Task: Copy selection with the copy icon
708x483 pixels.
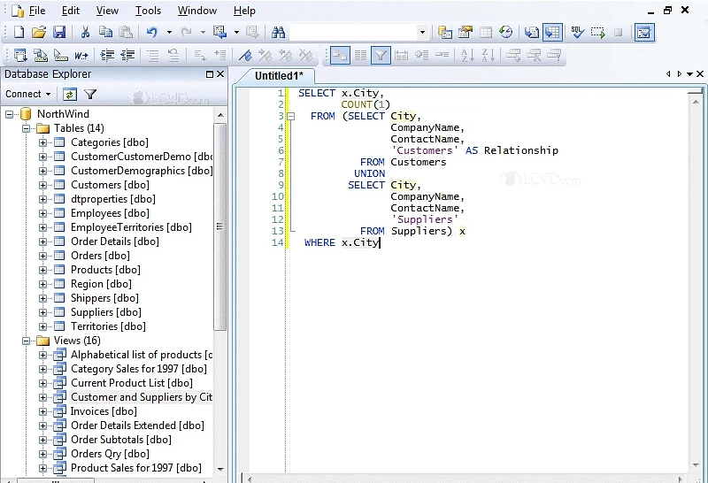Action: point(105,33)
